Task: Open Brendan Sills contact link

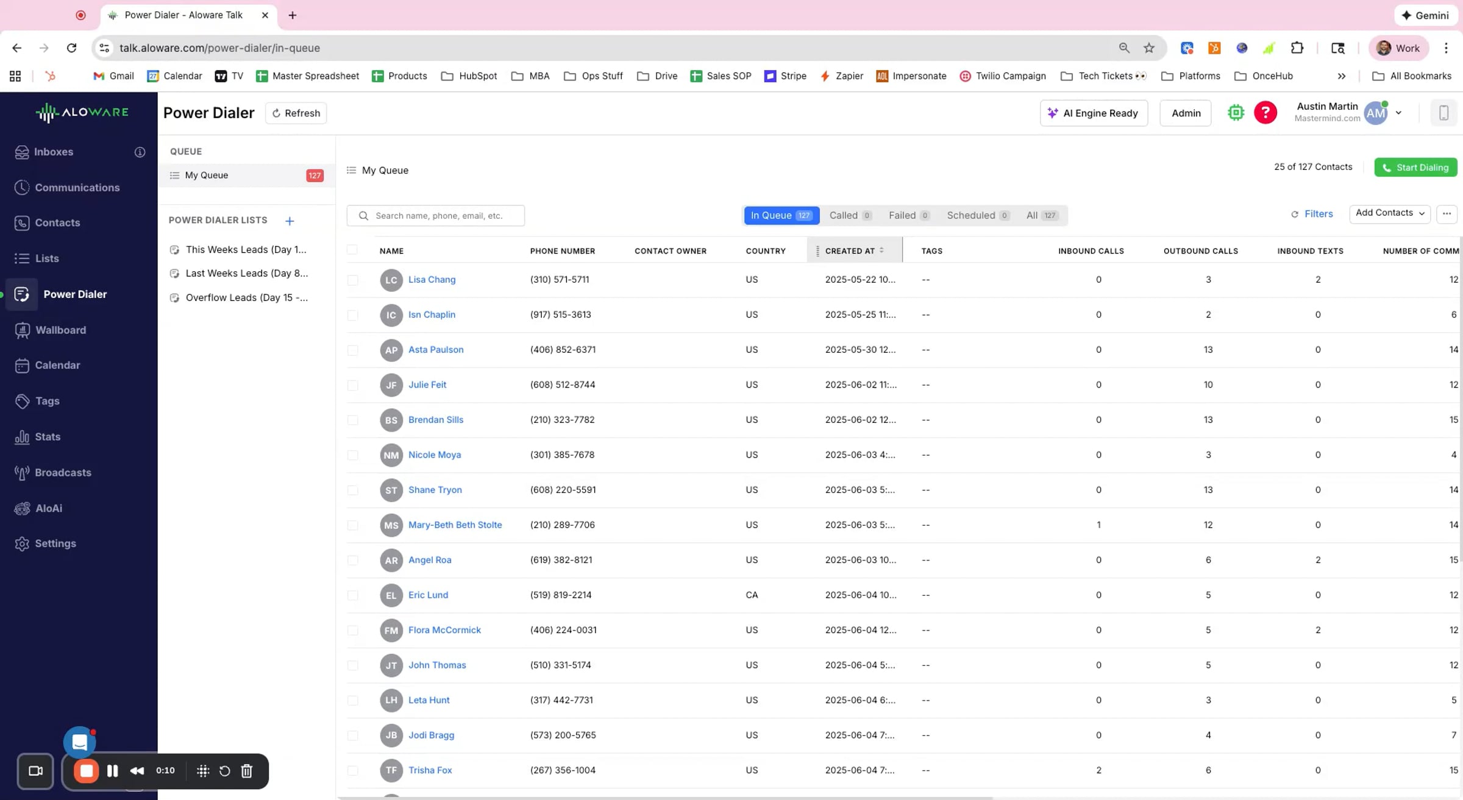Action: click(435, 420)
